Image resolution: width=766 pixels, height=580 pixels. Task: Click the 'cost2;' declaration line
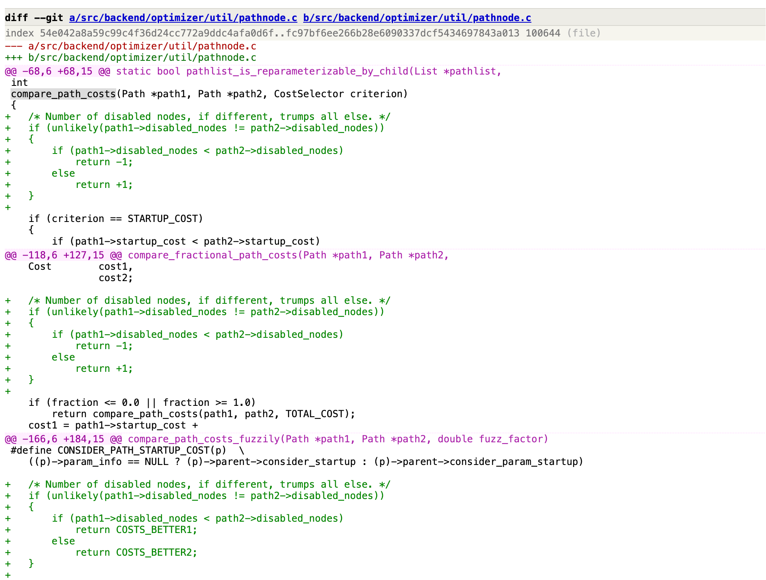pos(116,278)
